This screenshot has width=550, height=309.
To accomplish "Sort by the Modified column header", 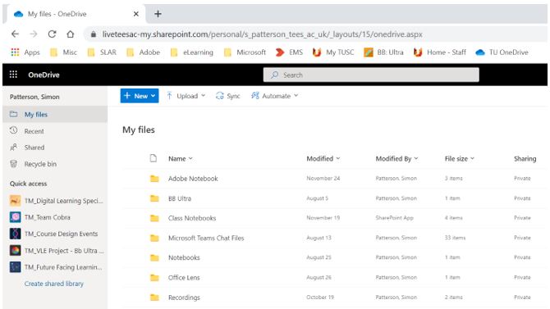I will coord(323,158).
